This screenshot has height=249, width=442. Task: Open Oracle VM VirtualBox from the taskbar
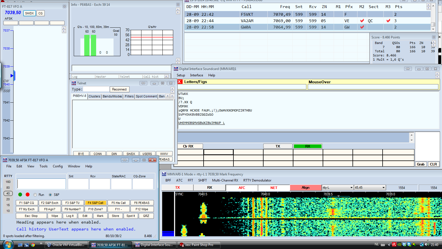pos(66,245)
